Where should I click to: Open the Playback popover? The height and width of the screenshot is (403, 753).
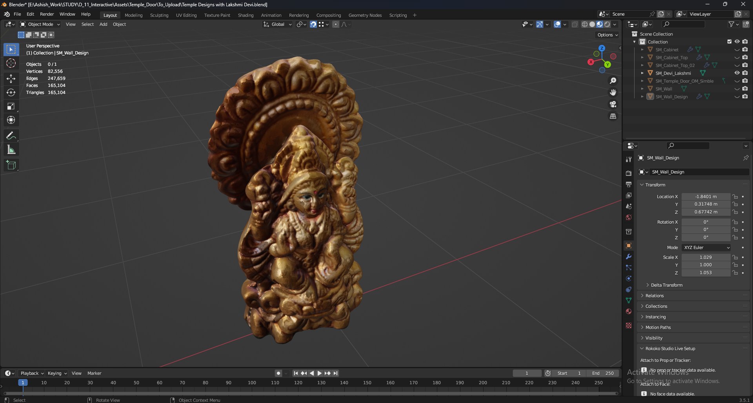click(32, 373)
